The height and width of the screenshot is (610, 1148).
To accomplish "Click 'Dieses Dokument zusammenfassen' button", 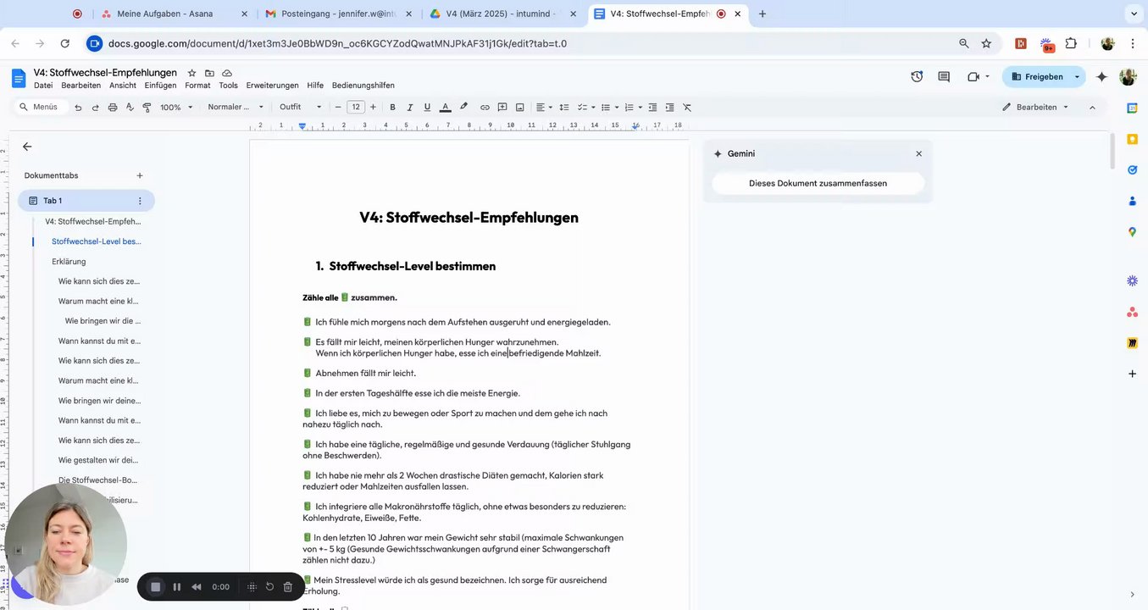I will click(818, 183).
